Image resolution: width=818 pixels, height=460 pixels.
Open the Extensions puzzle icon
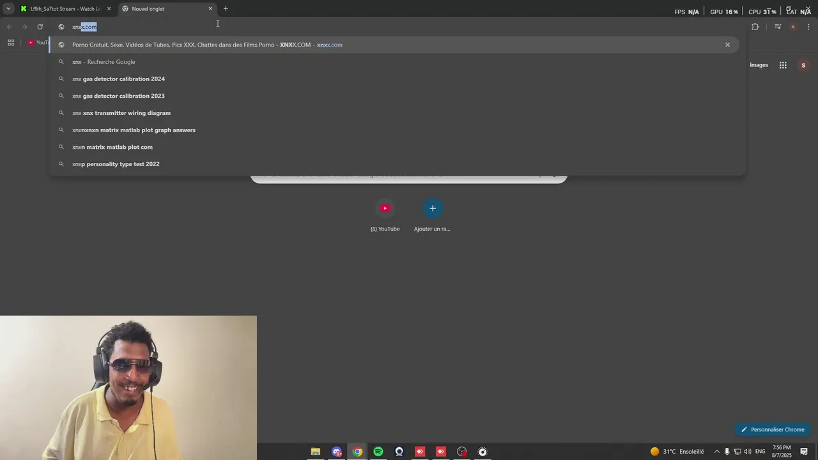(x=755, y=27)
